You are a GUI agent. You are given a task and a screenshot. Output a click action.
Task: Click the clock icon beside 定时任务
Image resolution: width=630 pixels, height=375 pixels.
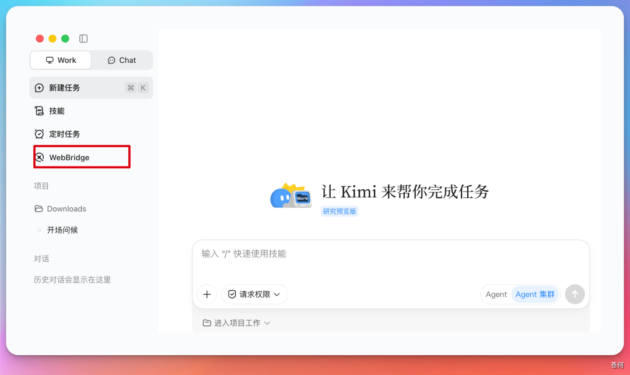[x=39, y=134]
